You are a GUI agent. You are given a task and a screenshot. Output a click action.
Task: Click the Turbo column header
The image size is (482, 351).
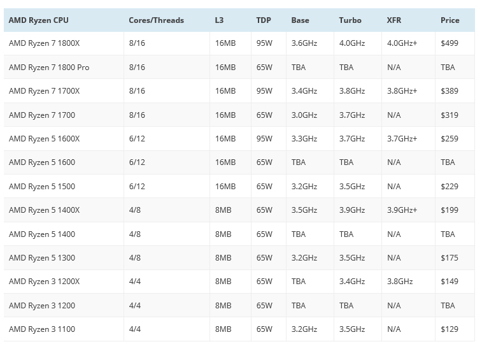pyautogui.click(x=350, y=20)
